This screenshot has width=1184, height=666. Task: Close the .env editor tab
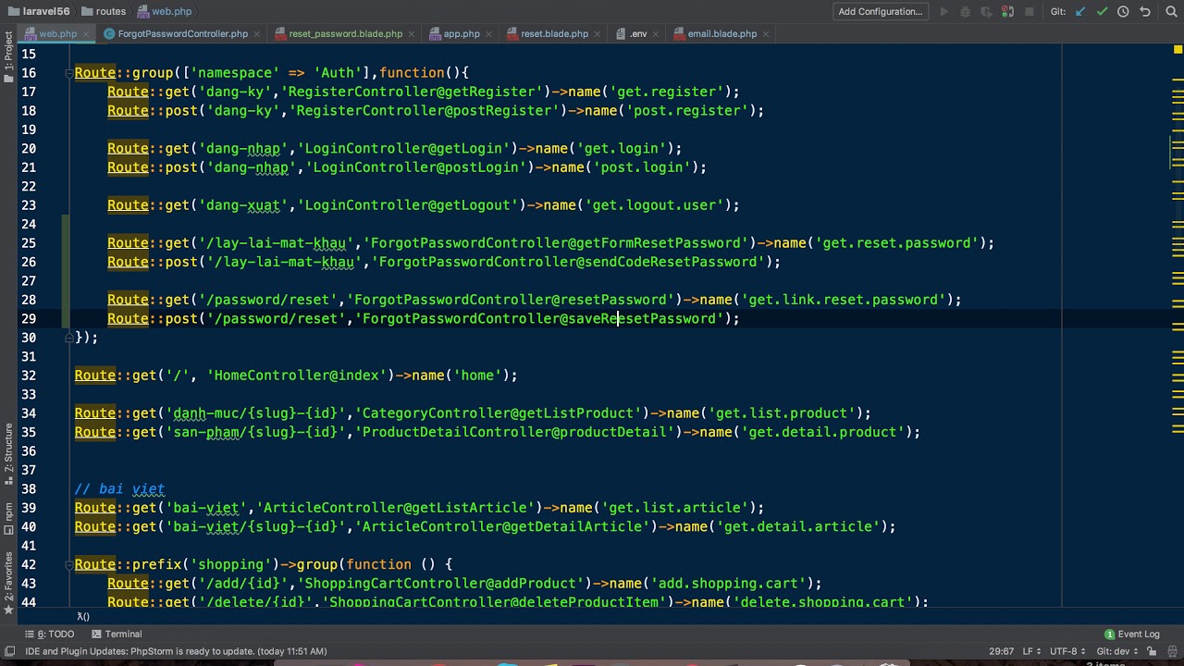(x=658, y=34)
